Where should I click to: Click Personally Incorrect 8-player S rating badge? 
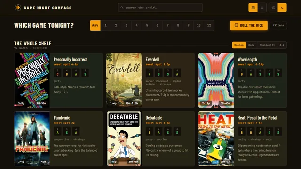click(85, 73)
